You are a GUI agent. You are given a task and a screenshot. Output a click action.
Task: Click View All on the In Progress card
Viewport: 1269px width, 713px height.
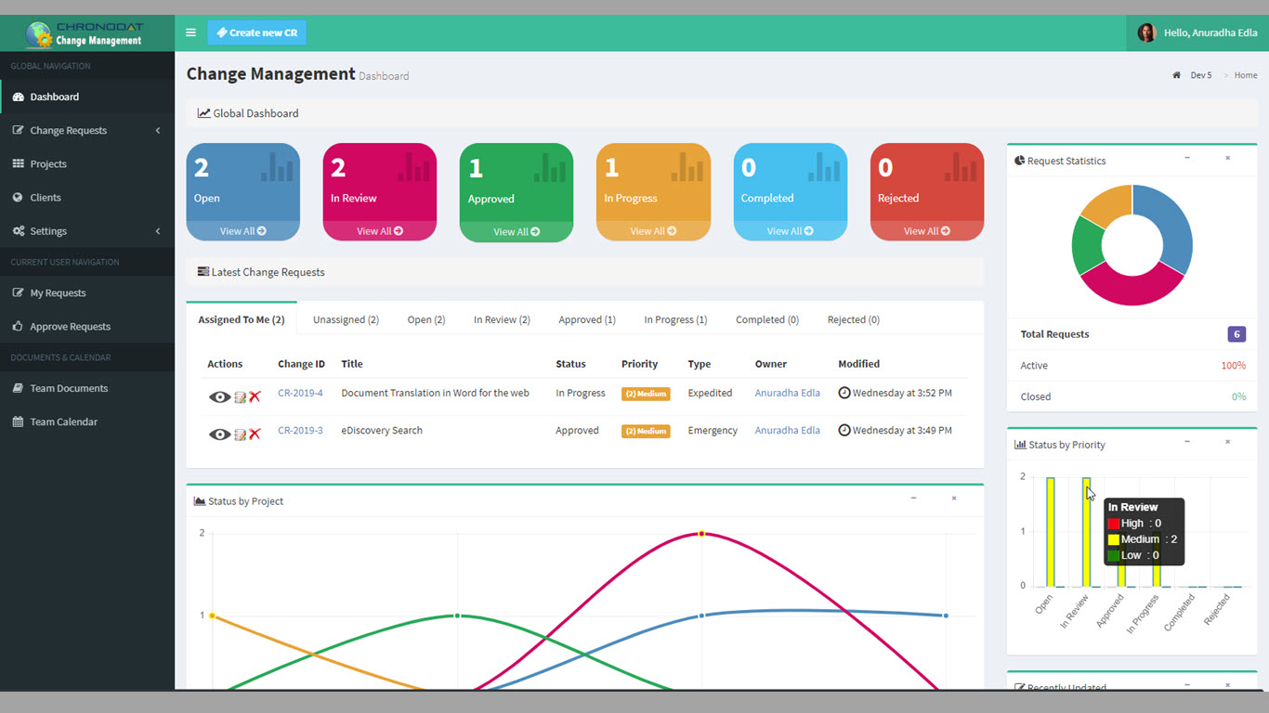tap(653, 231)
